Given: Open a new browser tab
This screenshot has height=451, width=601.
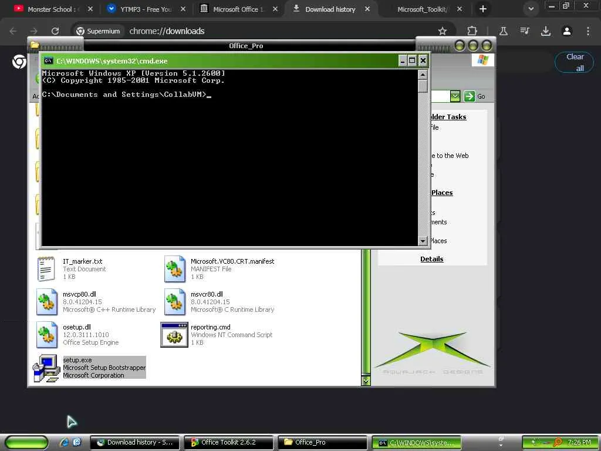Looking at the screenshot, I should point(483,9).
